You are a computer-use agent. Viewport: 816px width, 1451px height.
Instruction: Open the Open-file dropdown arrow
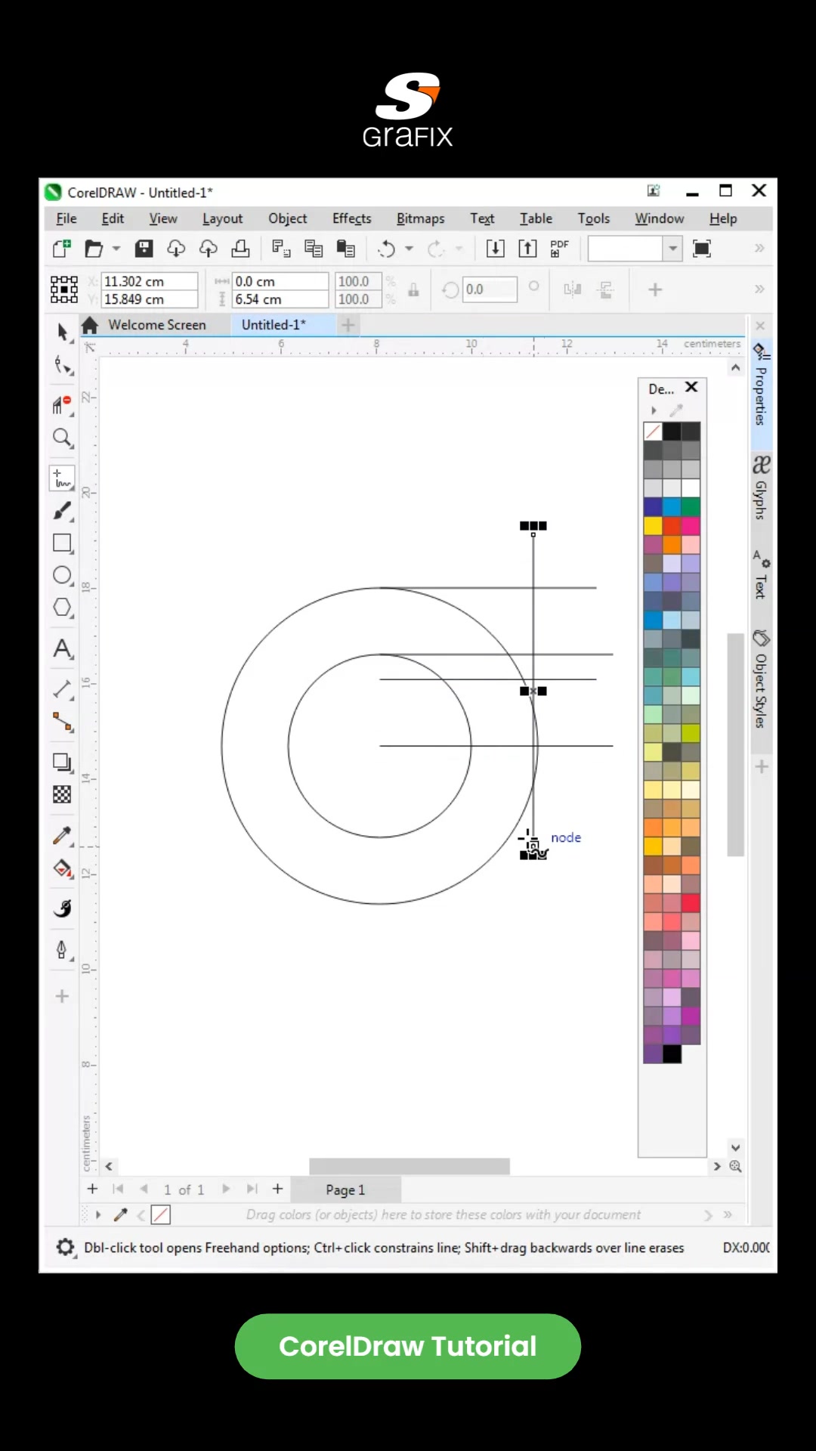point(116,249)
